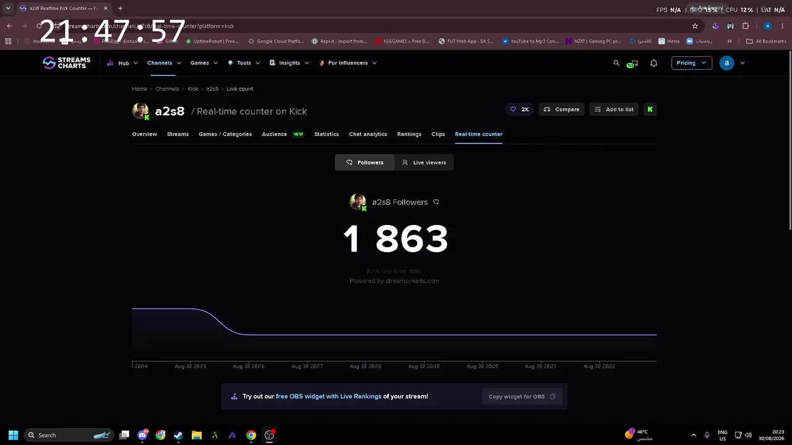Close the a2s8 Realtime Kick Counter tab
Viewport: 792px width, 445px height.
105,8
